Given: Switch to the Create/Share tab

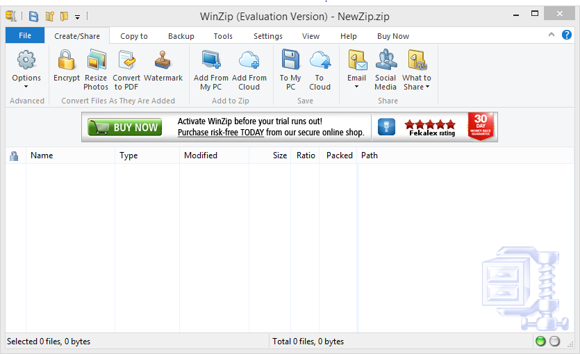Looking at the screenshot, I should click(77, 36).
